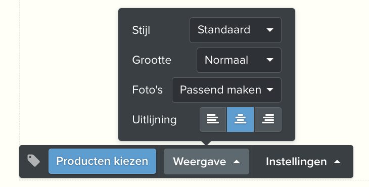Click the Producten kiezen button

click(102, 161)
